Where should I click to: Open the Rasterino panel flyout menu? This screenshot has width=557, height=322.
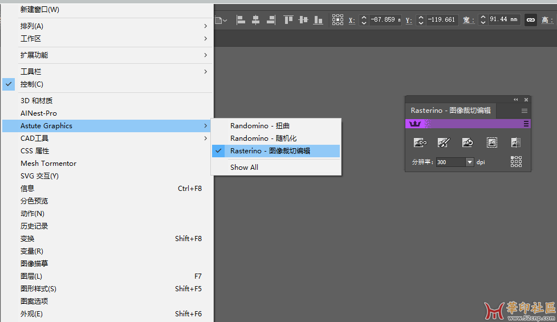[525, 111]
